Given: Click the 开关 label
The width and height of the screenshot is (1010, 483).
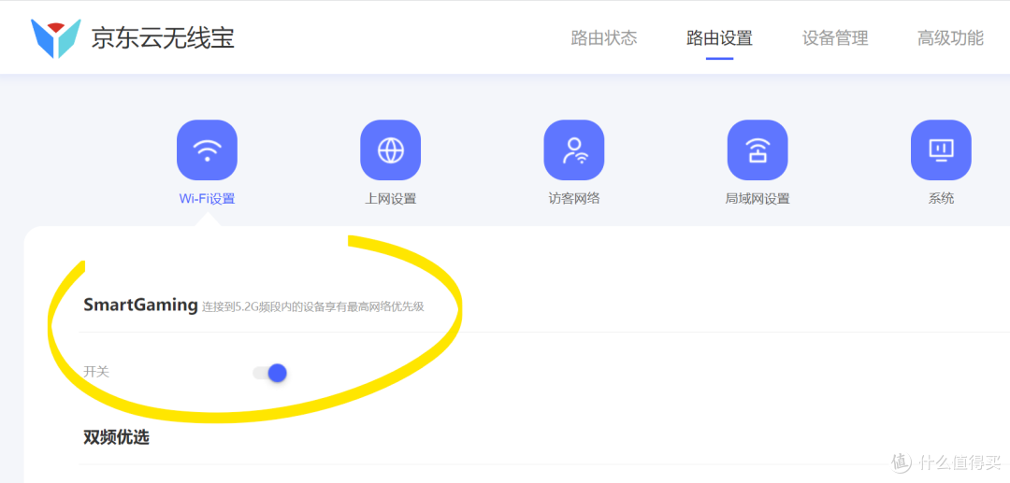Looking at the screenshot, I should click(x=96, y=372).
